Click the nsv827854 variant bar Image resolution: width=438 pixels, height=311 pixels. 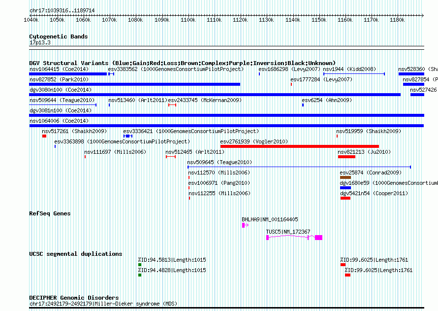click(413, 84)
